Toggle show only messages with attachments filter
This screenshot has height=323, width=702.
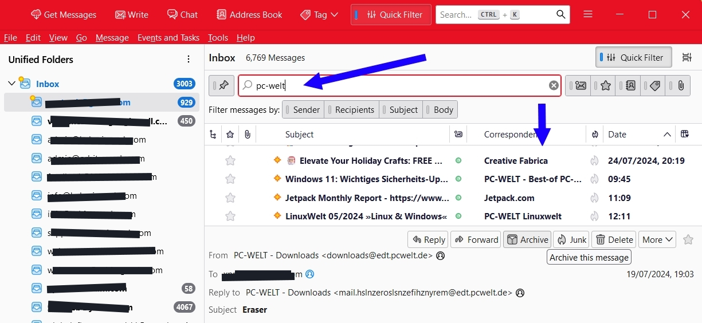coord(679,85)
